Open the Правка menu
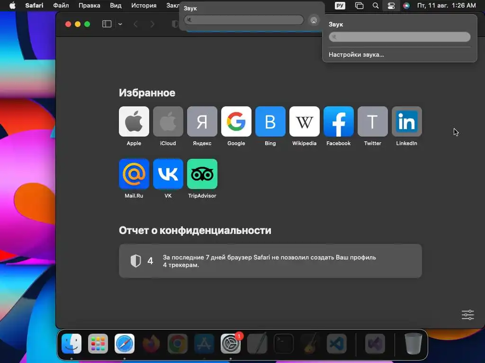Screen dimensions: 485x363 (90, 6)
